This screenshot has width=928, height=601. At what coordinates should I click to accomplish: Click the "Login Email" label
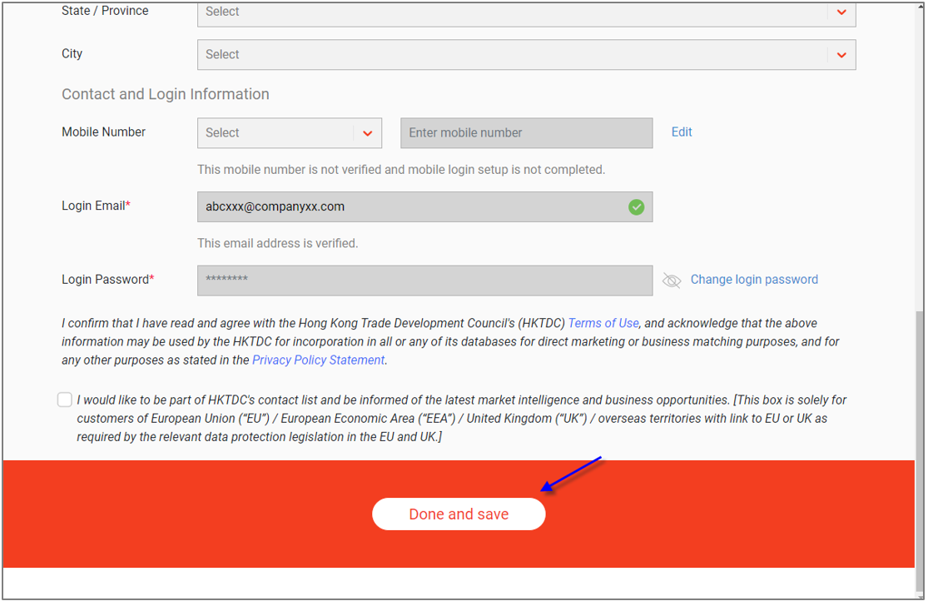96,206
